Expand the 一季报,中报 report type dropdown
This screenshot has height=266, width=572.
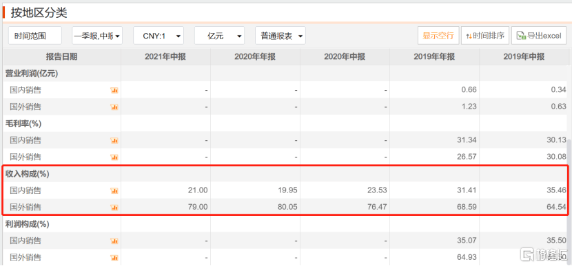click(x=97, y=36)
